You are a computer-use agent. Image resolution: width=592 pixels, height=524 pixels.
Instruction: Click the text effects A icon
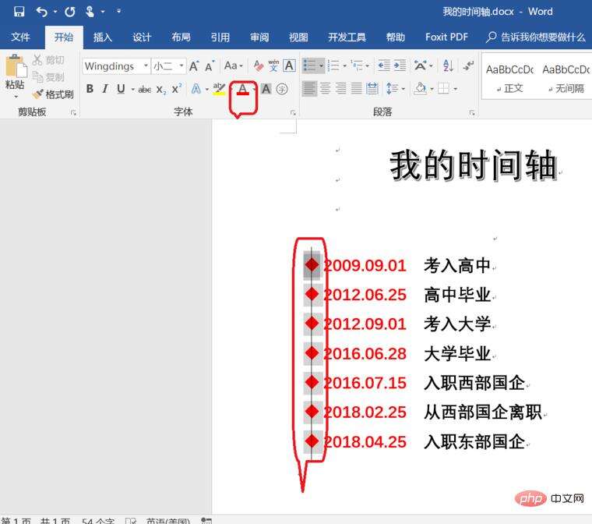[196, 89]
